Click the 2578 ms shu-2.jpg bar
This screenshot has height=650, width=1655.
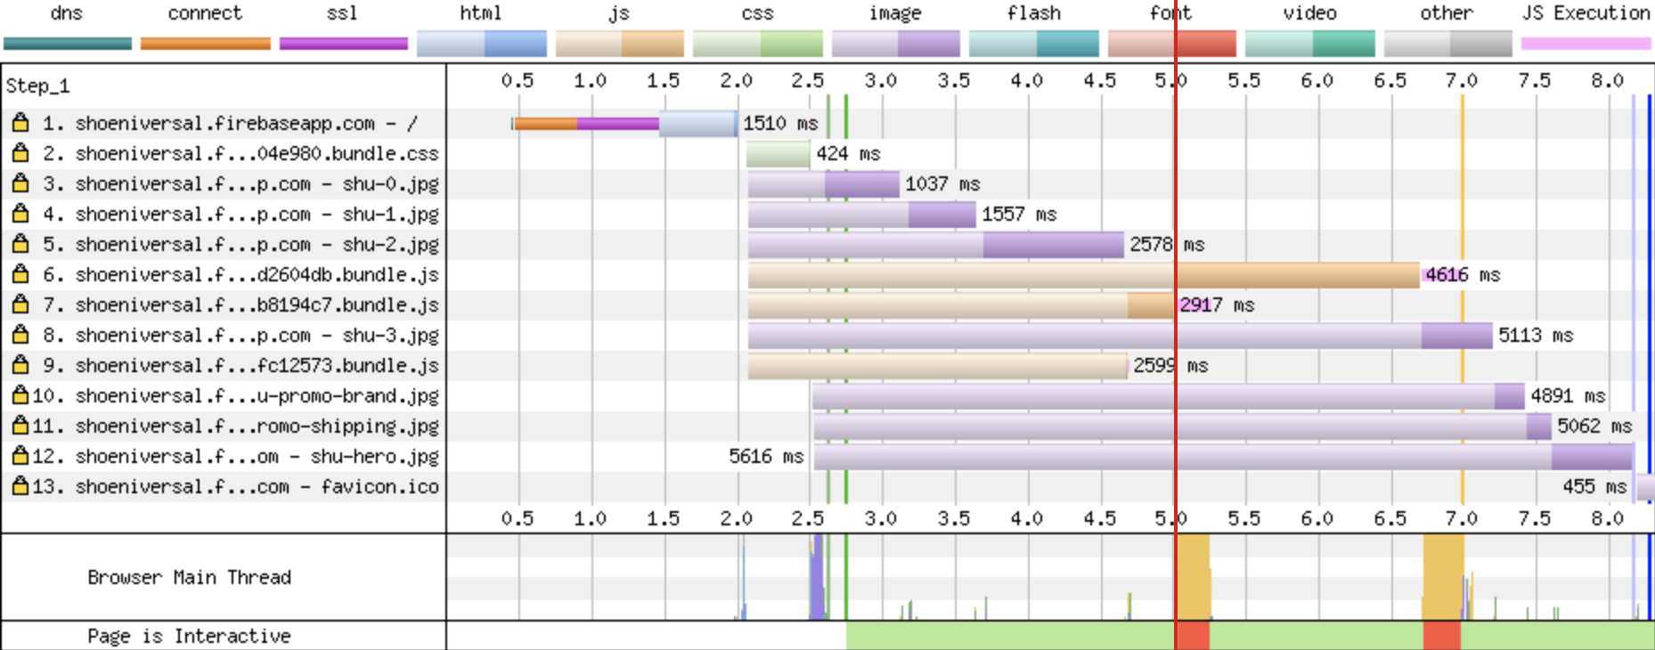point(936,244)
